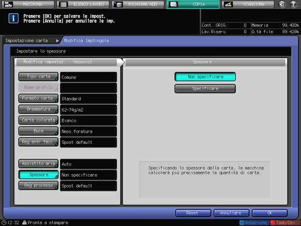Image resolution: width=301 pixels, height=226 pixels.
Task: Click Non specificare value beside Spessore
Action: pos(88,175)
